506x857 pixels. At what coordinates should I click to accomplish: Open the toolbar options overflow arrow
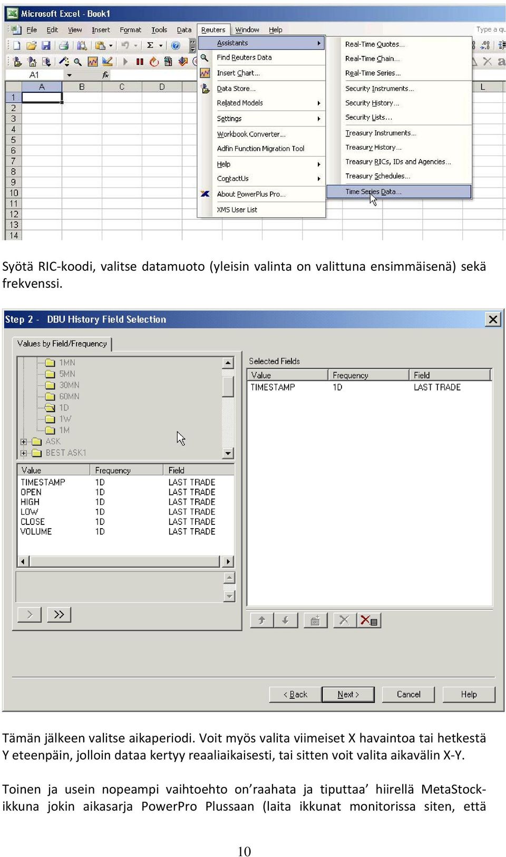point(193,46)
